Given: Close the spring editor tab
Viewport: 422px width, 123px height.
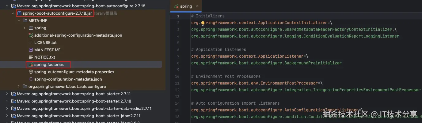Looking at the screenshot, I should (197, 6).
